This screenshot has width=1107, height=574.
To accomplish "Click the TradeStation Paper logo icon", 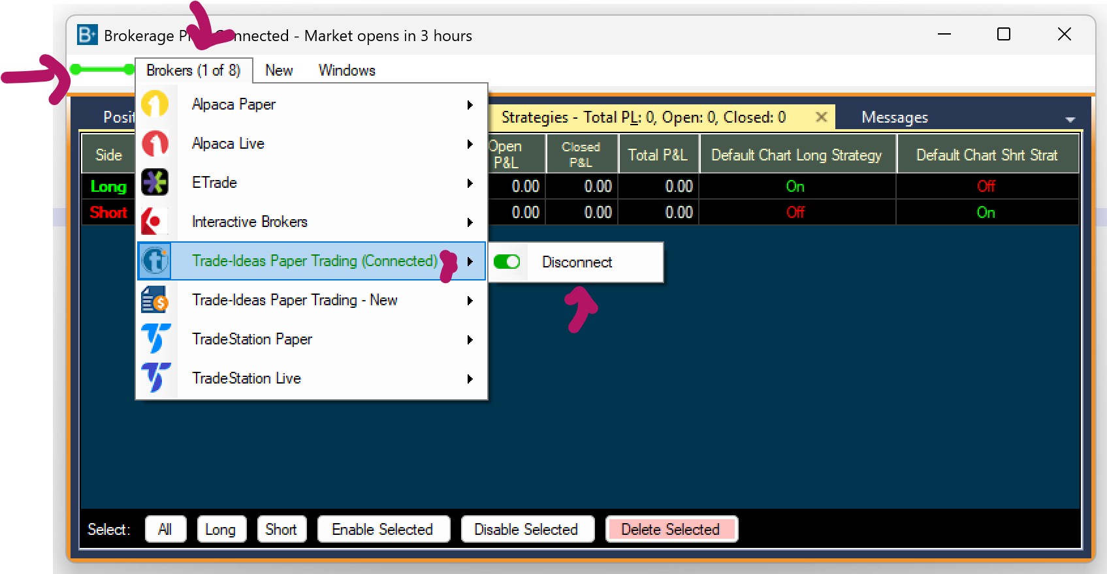I will 155,339.
